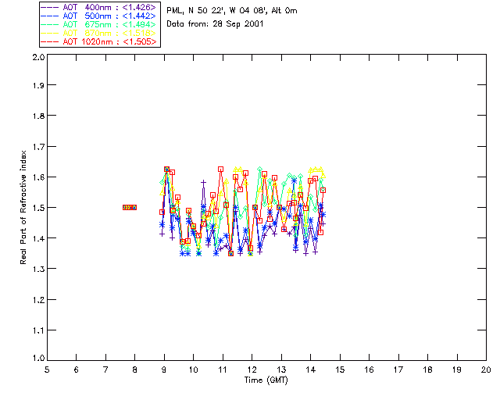500x400 pixels.
Task: Click the x-axis hour label 19
Action: tap(457, 370)
